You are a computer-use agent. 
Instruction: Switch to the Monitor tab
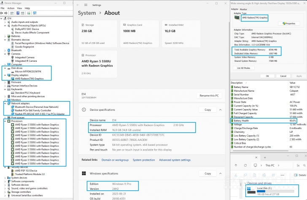click(x=243, y=9)
